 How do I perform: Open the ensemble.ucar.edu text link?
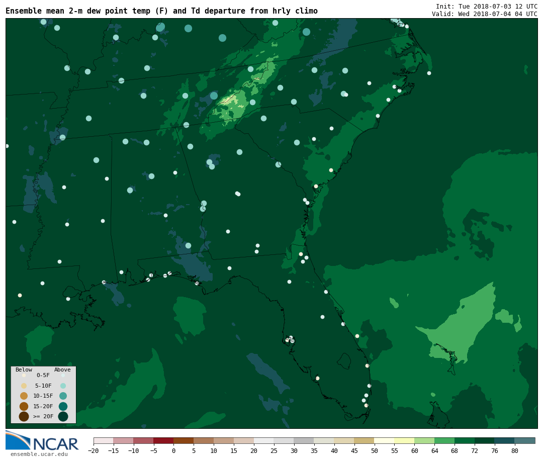tap(39, 454)
